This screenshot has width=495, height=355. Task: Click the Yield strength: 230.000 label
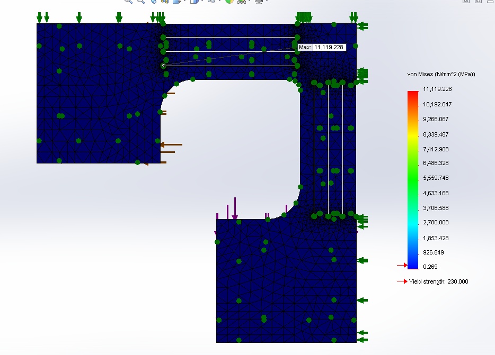[x=438, y=281]
